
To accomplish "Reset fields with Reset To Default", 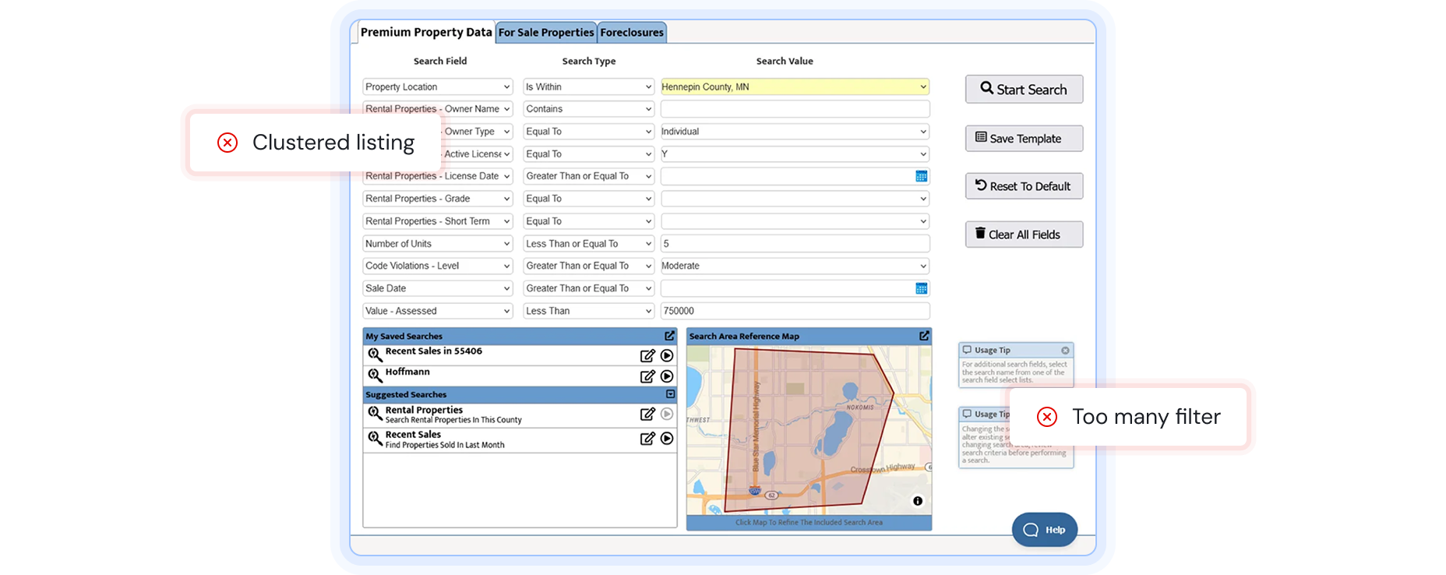I will (1024, 186).
